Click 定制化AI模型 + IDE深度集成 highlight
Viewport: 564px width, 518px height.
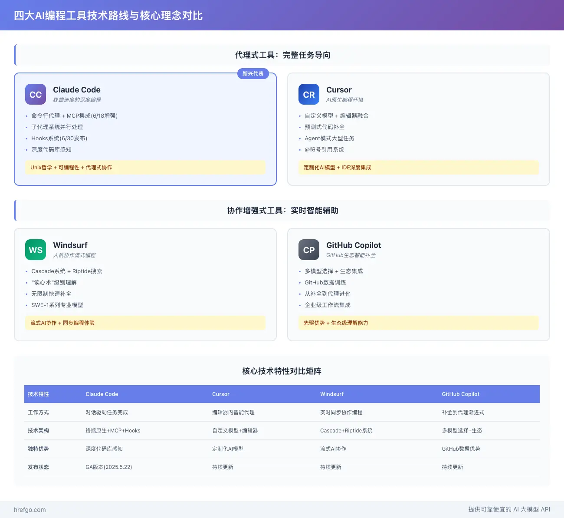419,167
